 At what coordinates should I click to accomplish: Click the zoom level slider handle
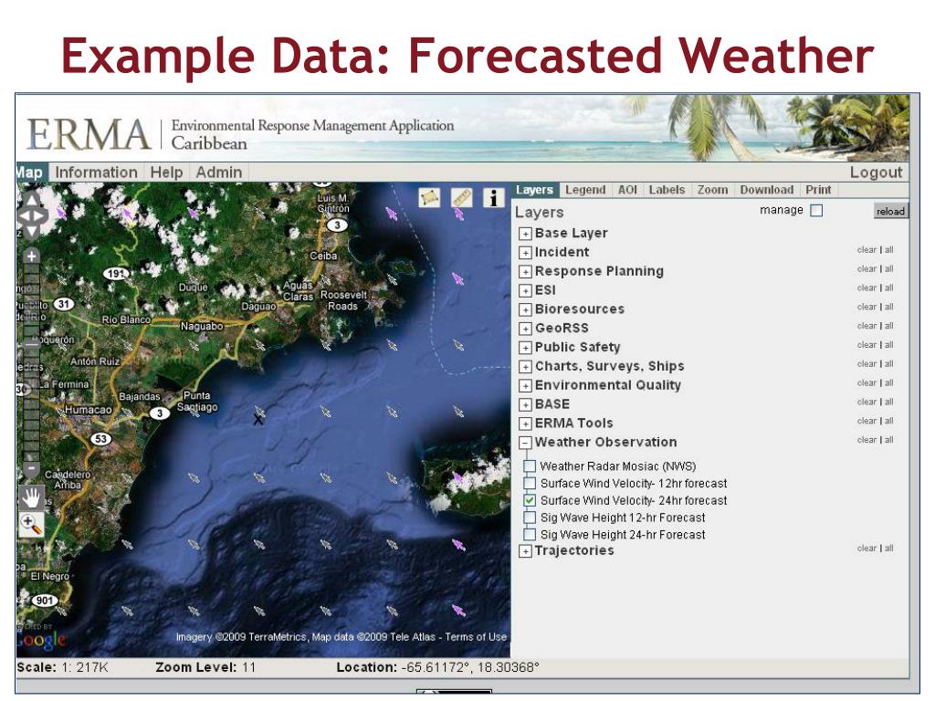tap(31, 344)
